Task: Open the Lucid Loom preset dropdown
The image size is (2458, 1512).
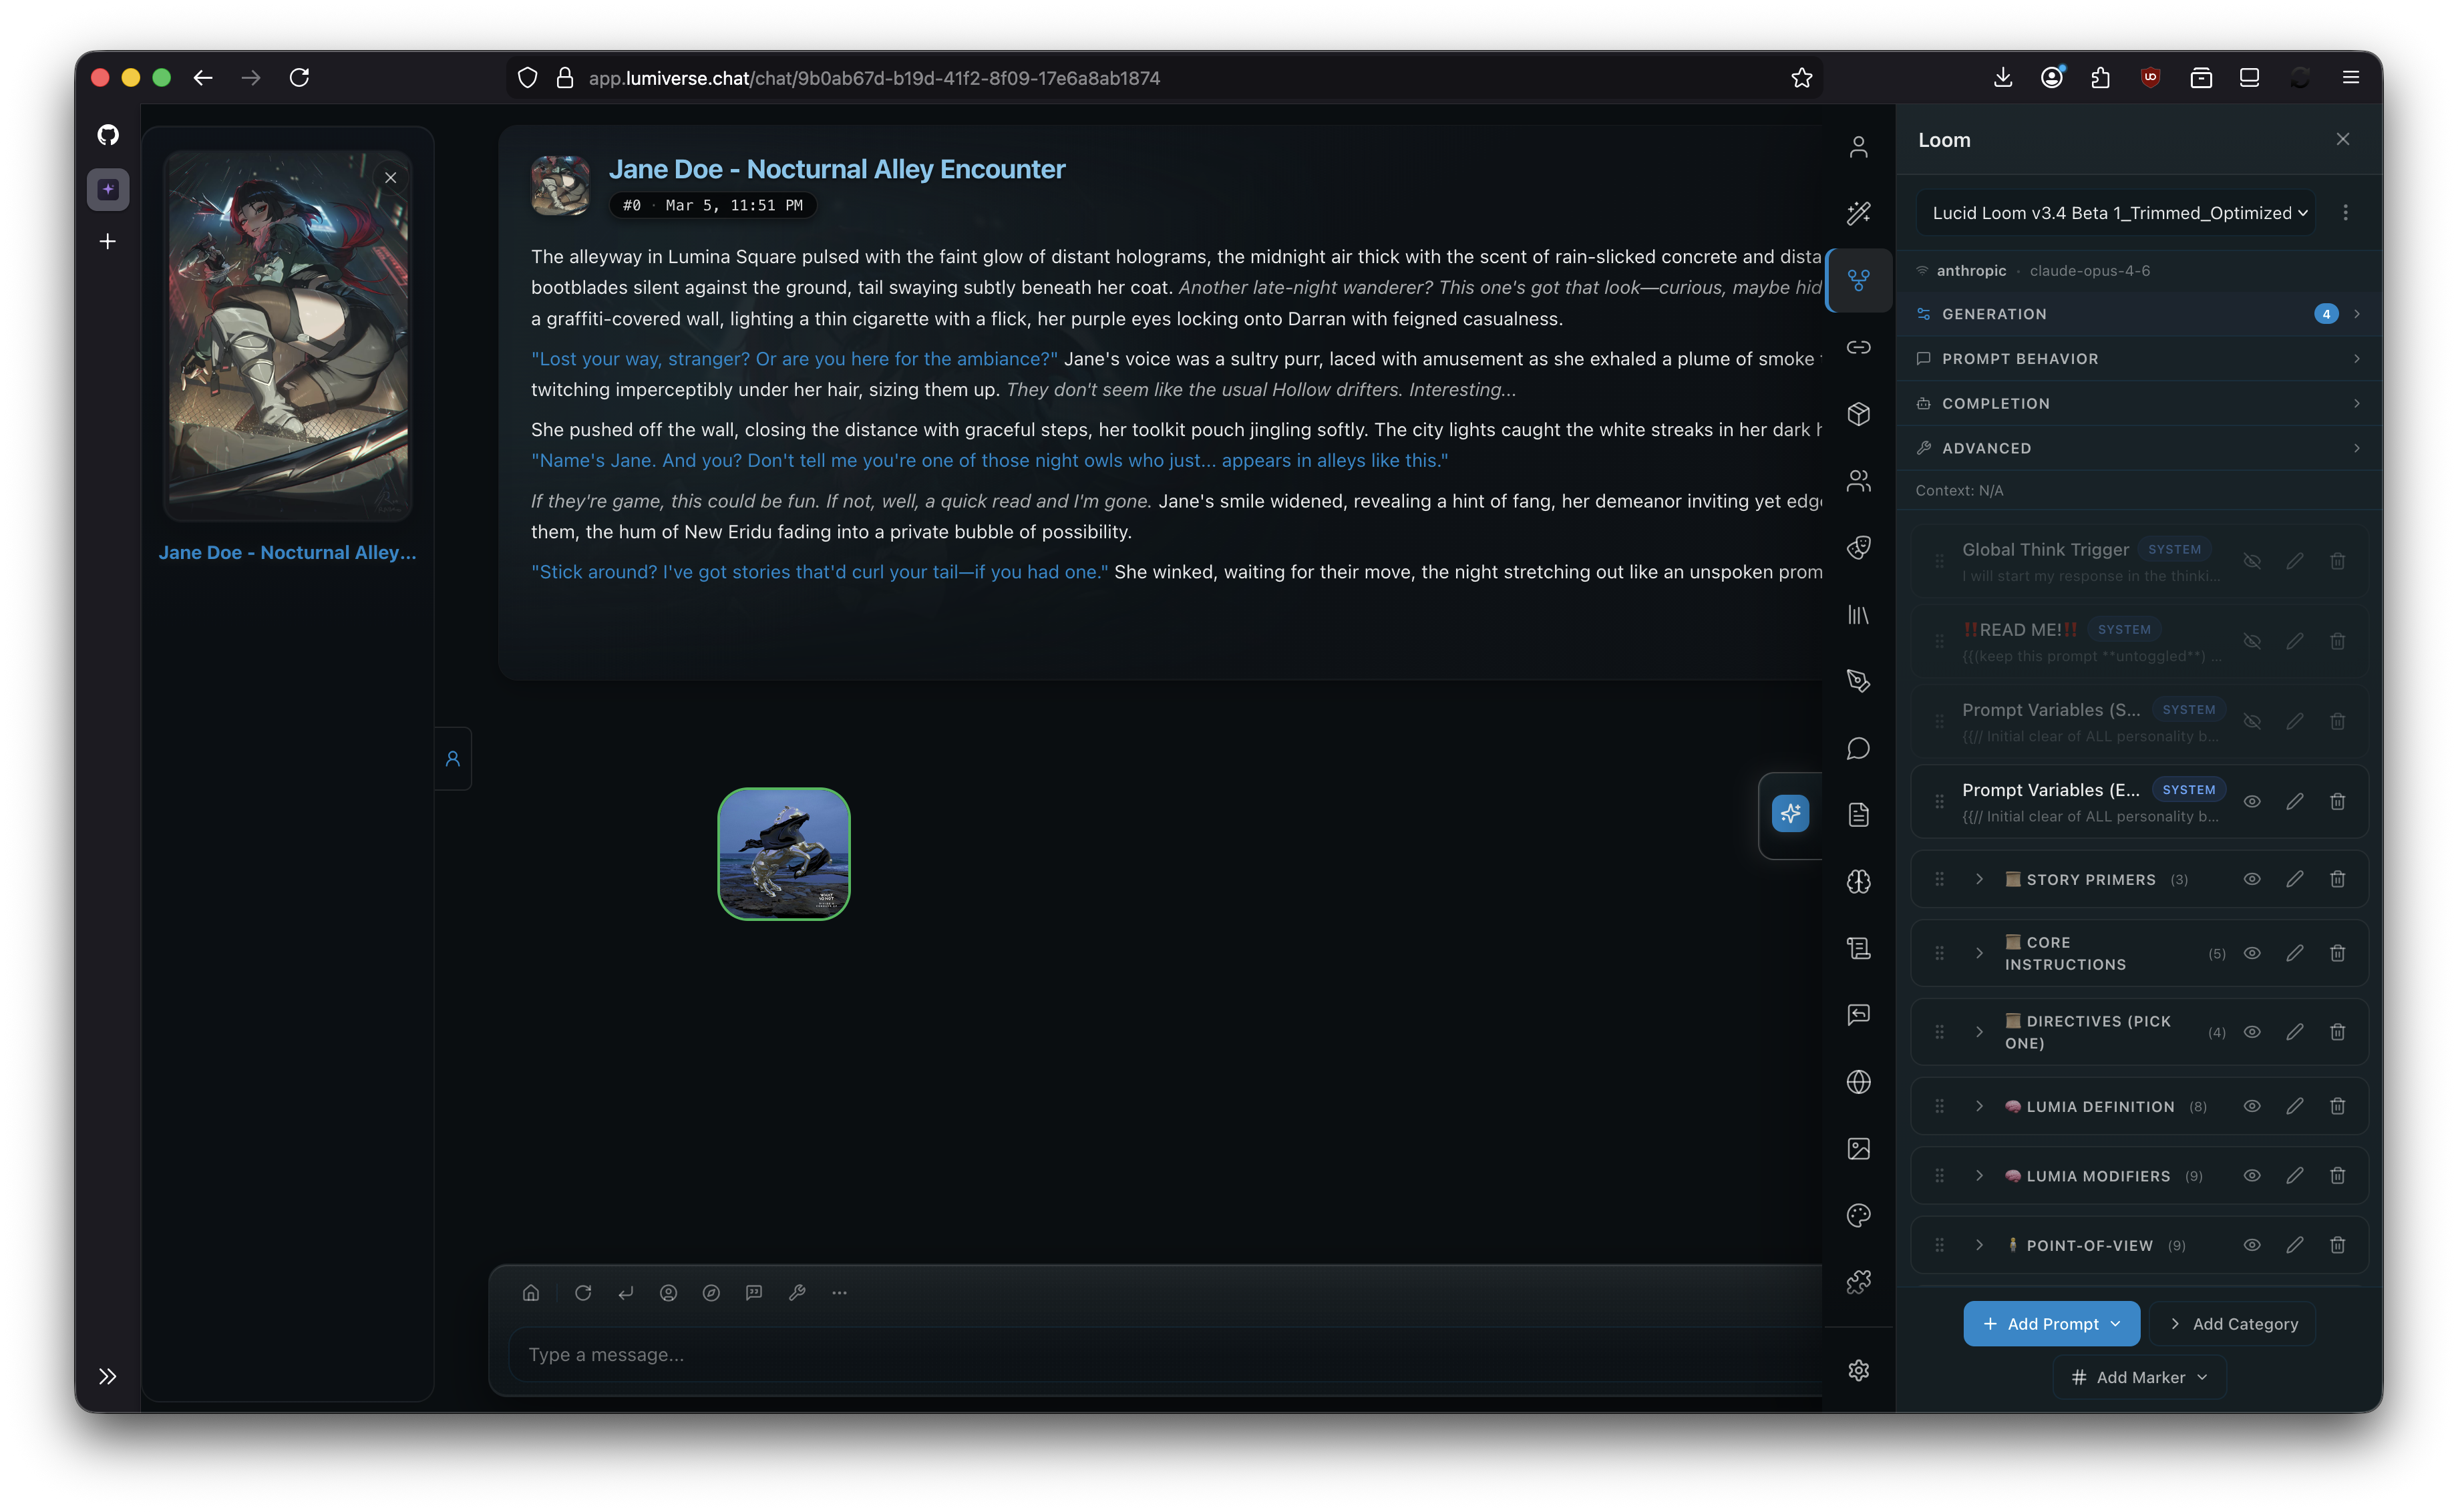Action: [x=2118, y=213]
